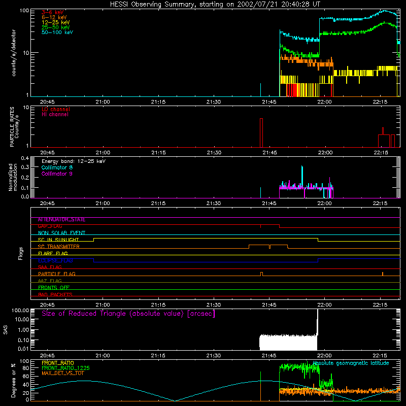
Task: Select the green 25-50 keV legend entry
Action: pos(56,27)
